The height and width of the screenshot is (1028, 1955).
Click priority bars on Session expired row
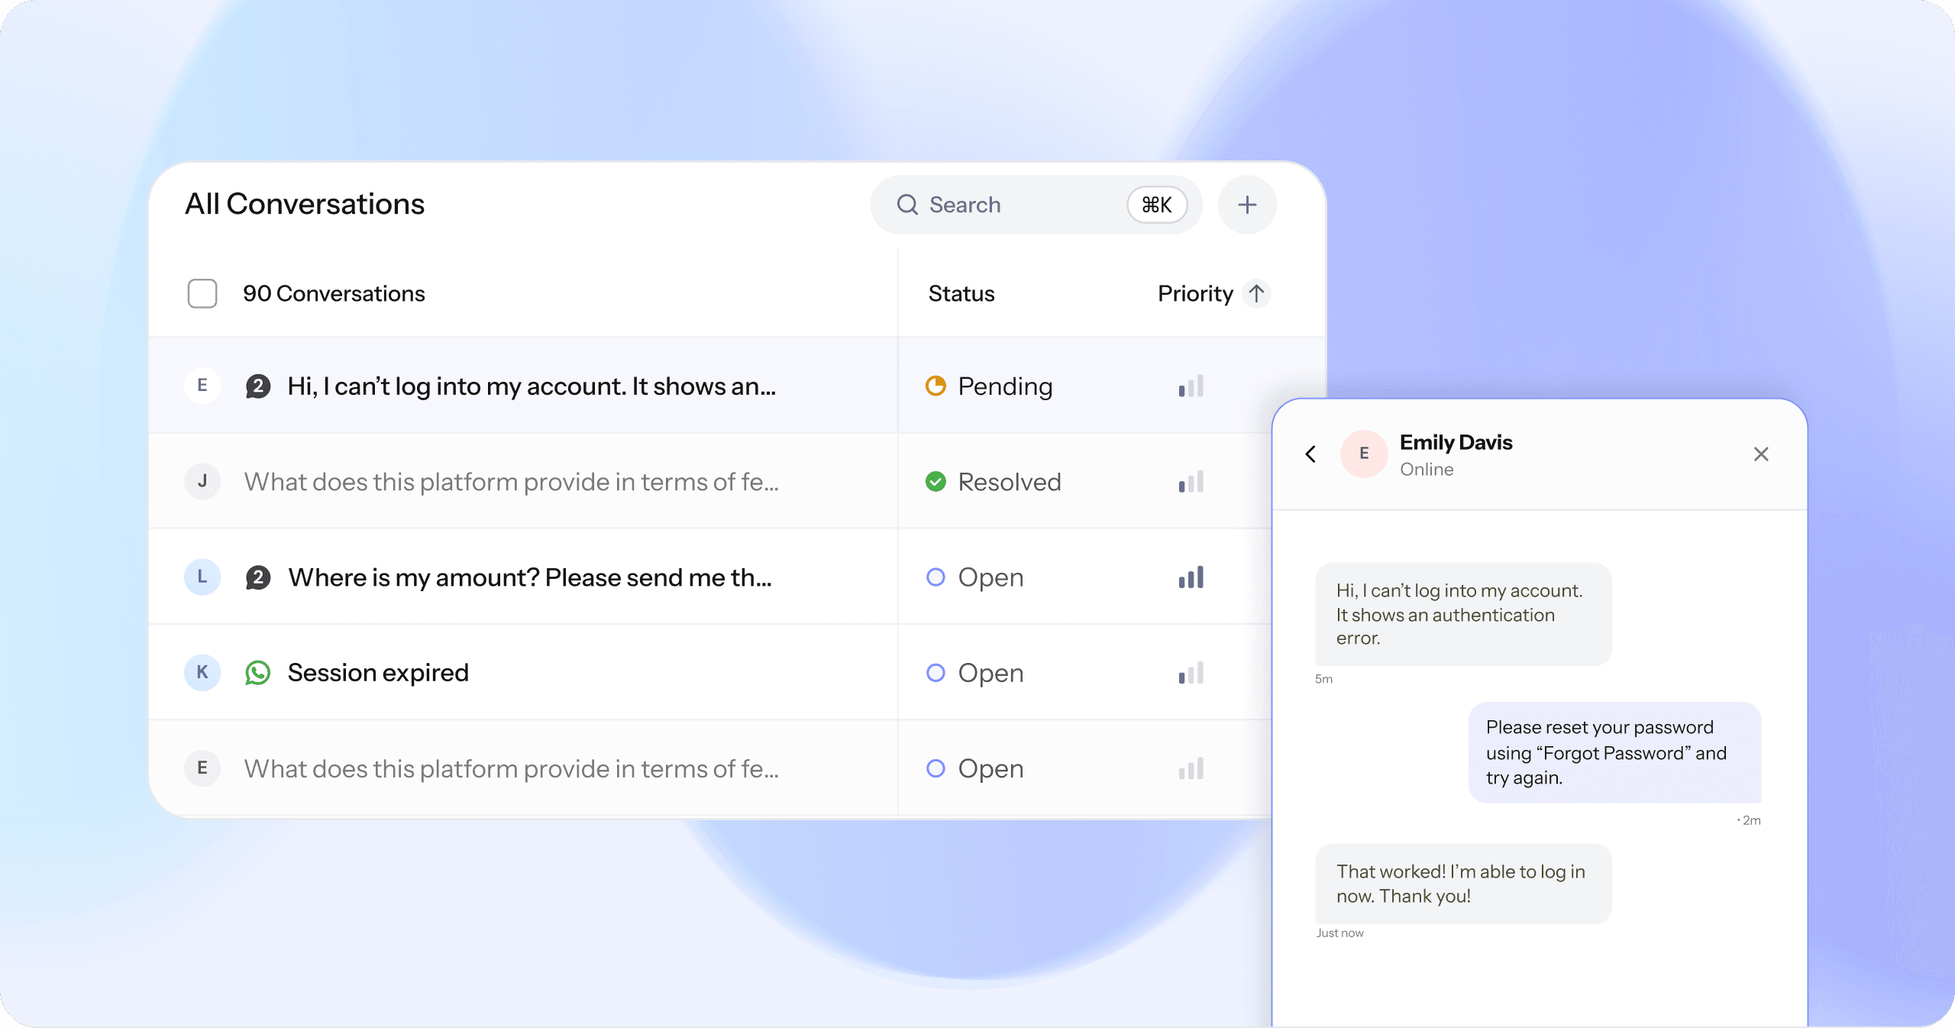tap(1191, 672)
